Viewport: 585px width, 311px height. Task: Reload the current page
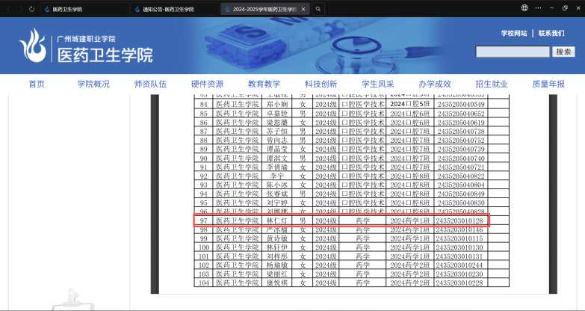31,8
